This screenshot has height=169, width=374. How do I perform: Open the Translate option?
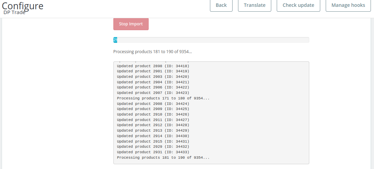tap(254, 5)
